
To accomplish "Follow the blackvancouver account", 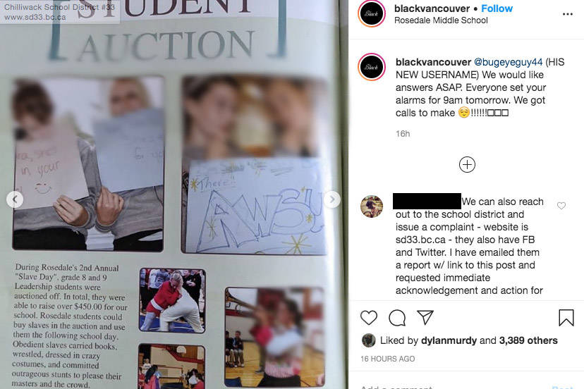I will pos(497,8).
